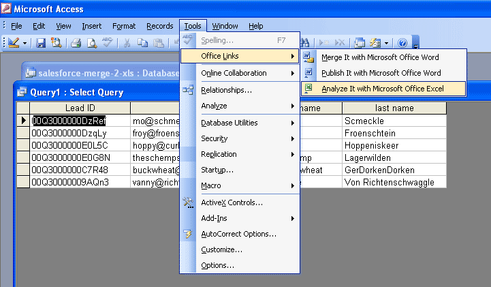This screenshot has width=491, height=287.
Task: Open the New Object dropdown arrow
Action: (386, 43)
